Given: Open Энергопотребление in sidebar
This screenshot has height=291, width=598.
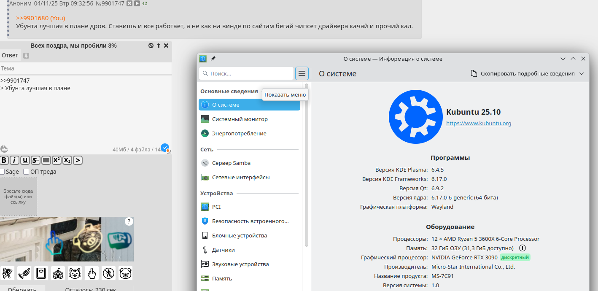Looking at the screenshot, I should 249,133.
